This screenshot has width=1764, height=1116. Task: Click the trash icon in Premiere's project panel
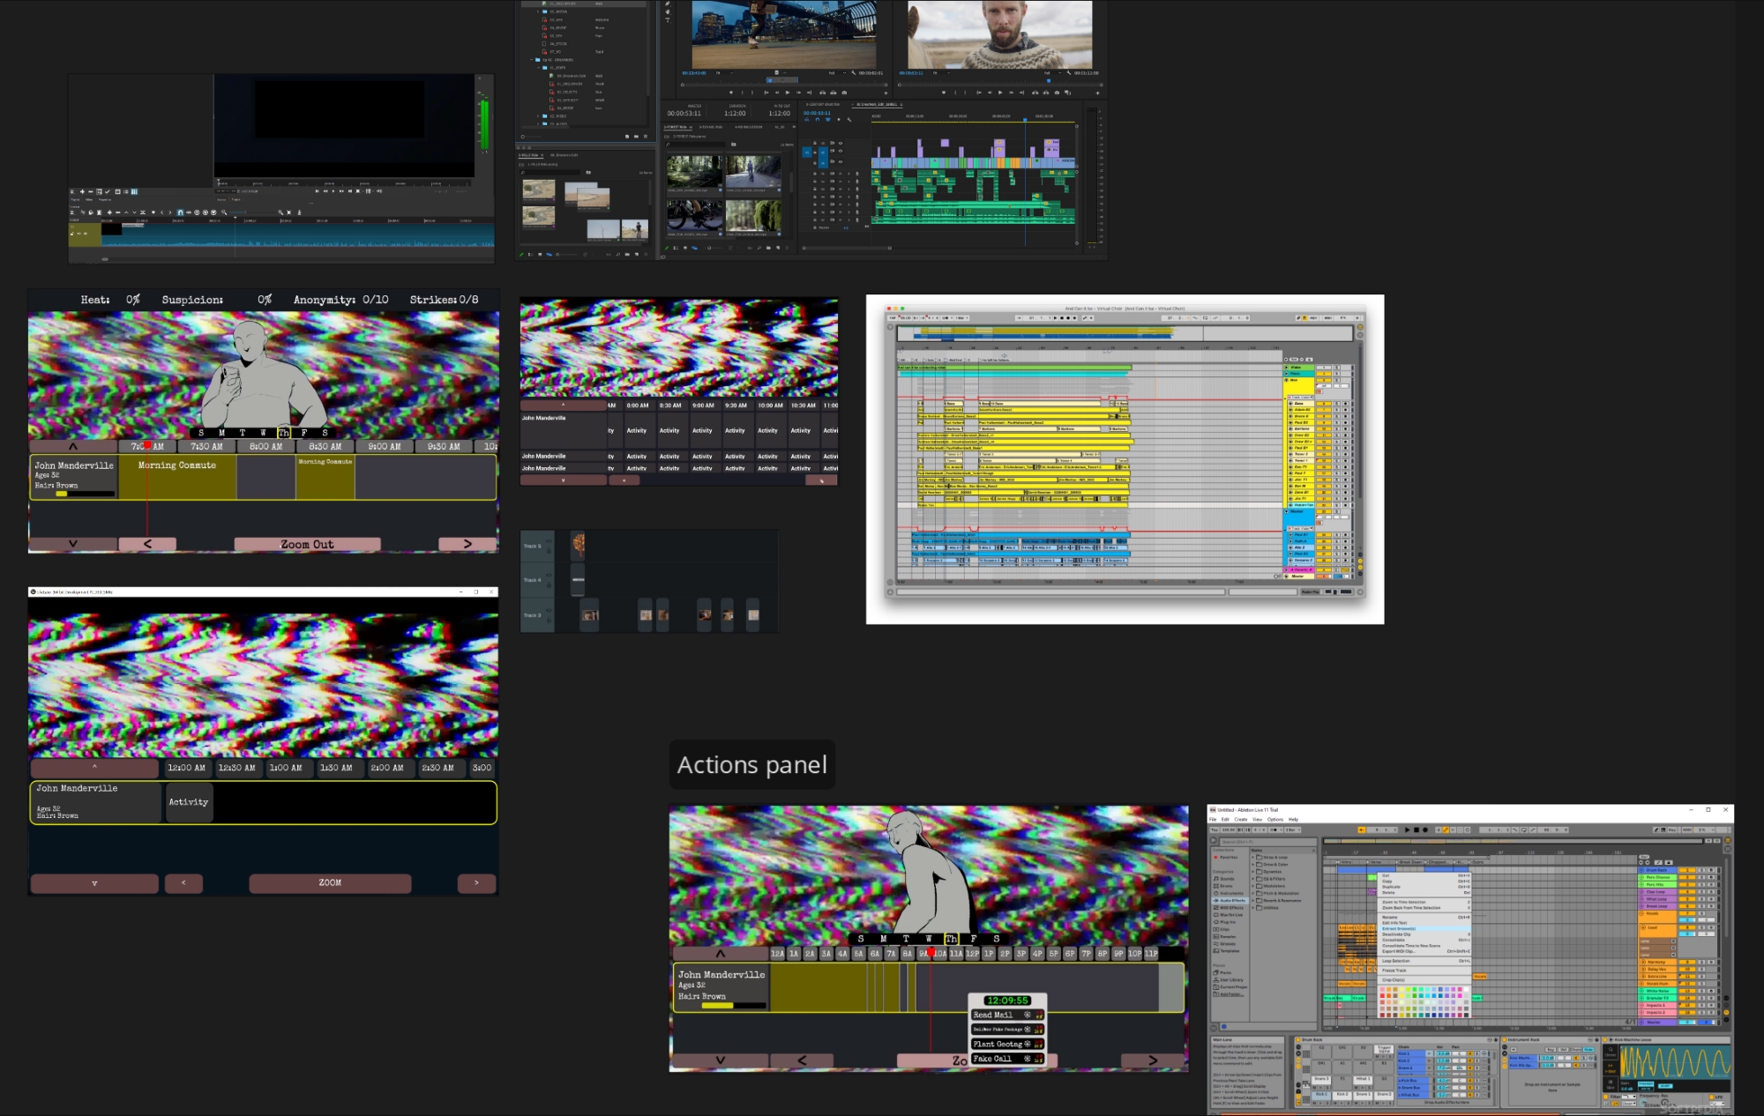click(x=645, y=137)
